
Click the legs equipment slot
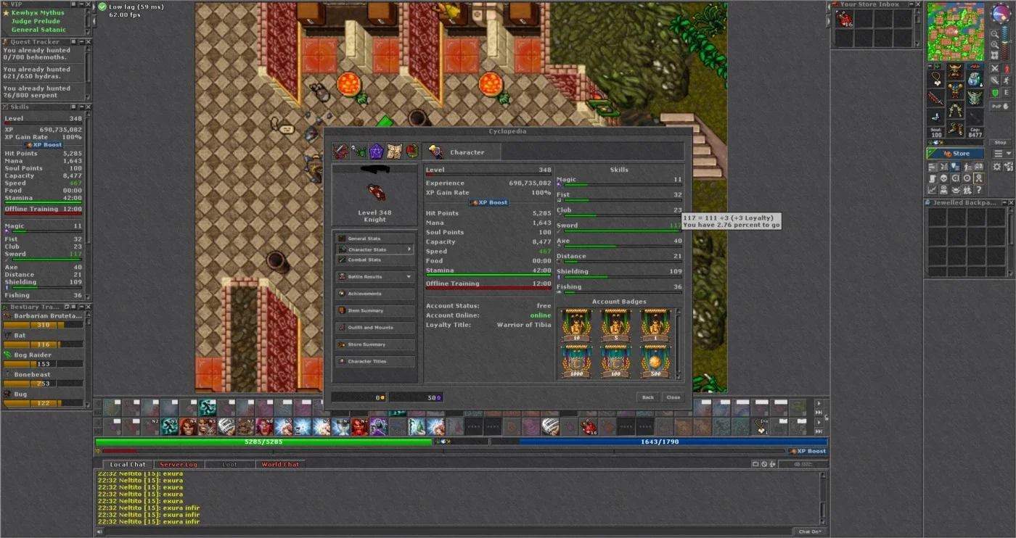(955, 110)
